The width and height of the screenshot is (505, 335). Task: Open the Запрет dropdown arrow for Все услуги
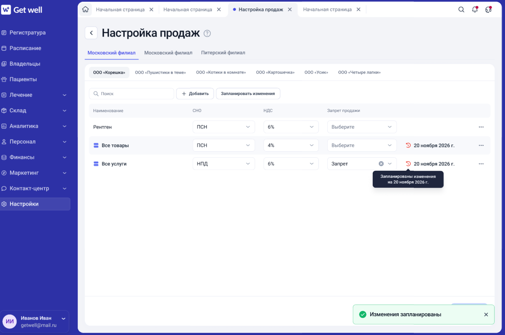pyautogui.click(x=390, y=164)
